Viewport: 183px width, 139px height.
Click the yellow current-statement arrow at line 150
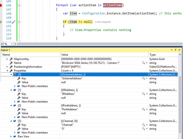[x=1, y=22]
